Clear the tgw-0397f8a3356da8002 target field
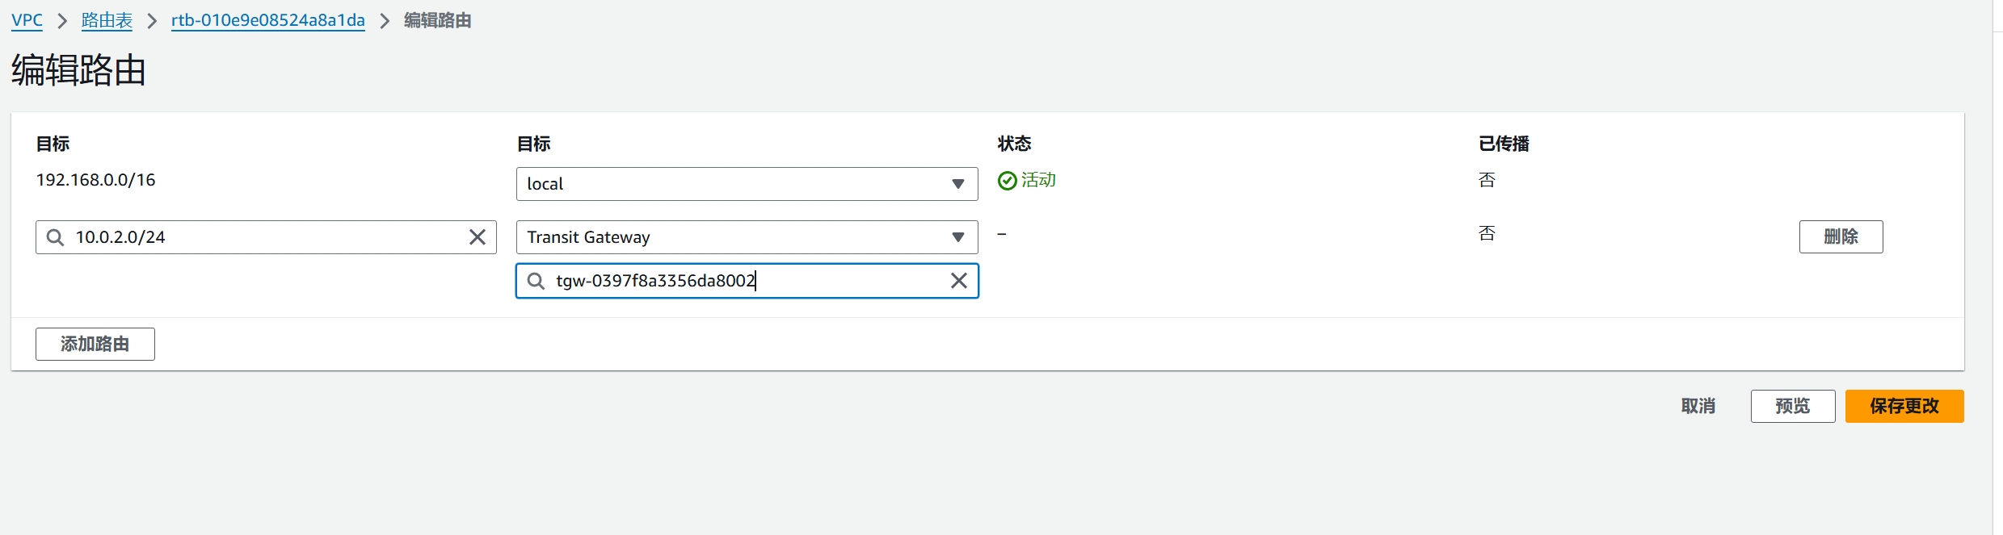The width and height of the screenshot is (2003, 535). (959, 281)
